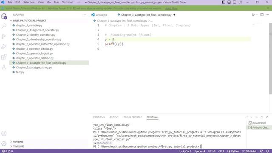Open Chapter_2_identity_operators.py file

[x=36, y=35]
